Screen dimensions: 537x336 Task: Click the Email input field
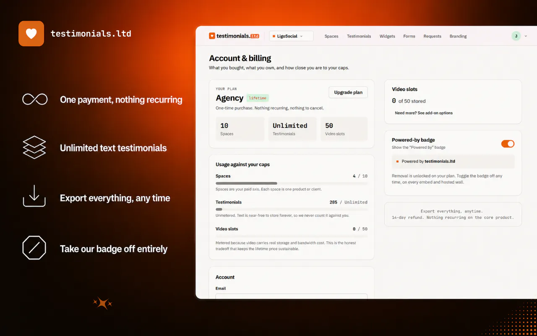pyautogui.click(x=292, y=296)
